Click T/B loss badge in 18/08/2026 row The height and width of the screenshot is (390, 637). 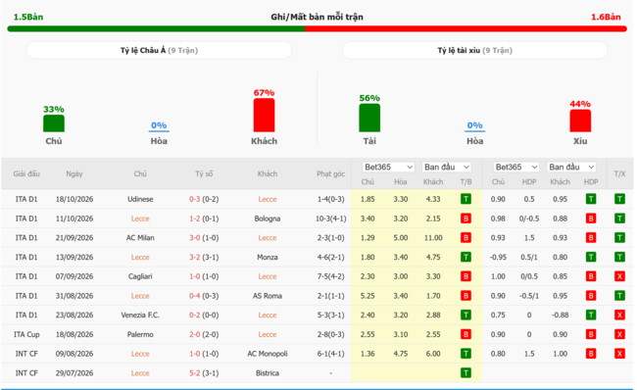tap(465, 334)
